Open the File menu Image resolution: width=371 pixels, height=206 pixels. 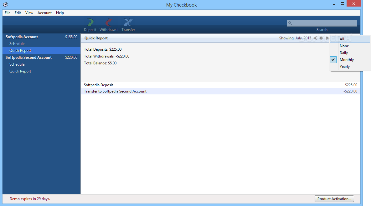click(8, 13)
